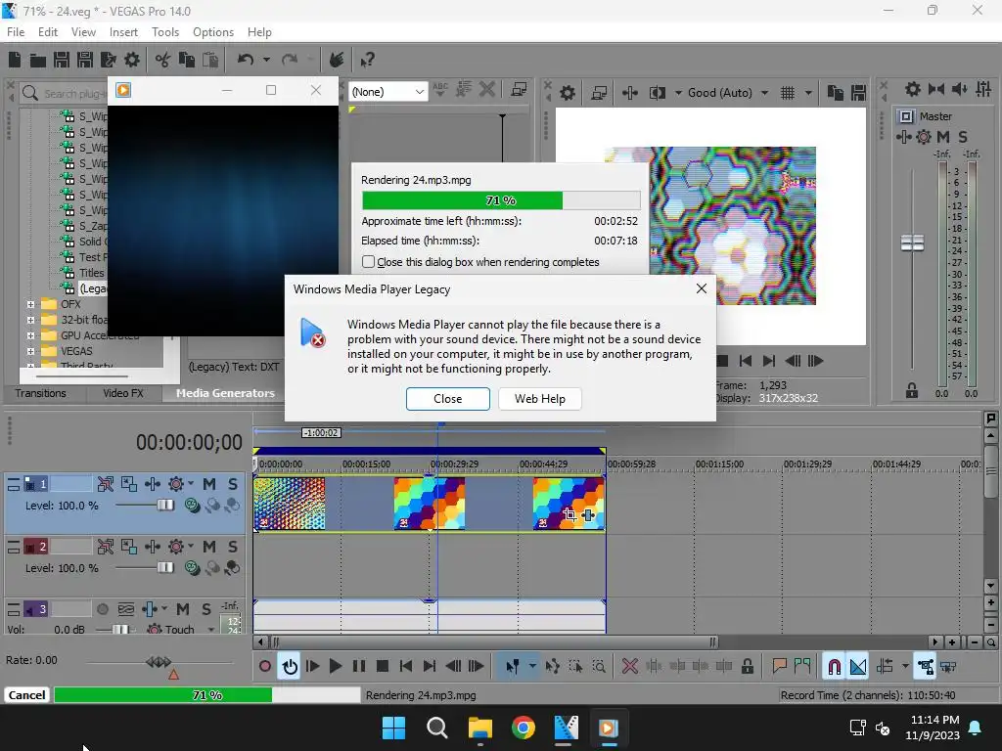The height and width of the screenshot is (751, 1002).
Task: Click the Copy icon in main toolbar
Action: 187,60
